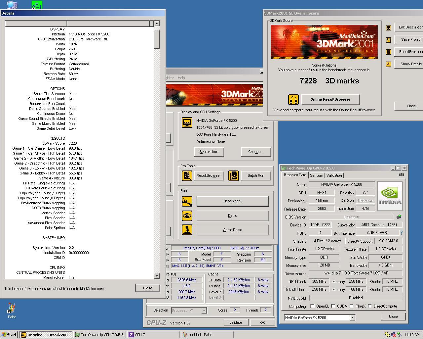Open the Help menu in 3DMark window
This screenshot has height=339, width=423.
click(x=181, y=78)
